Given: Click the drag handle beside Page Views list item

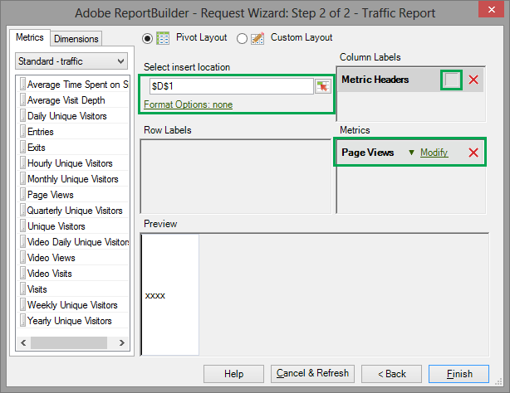Looking at the screenshot, I should (x=22, y=194).
